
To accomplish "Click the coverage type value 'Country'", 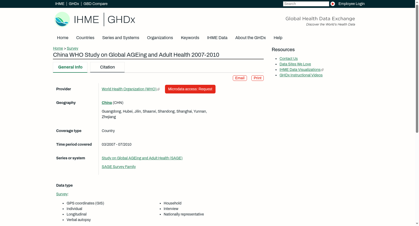I will [x=108, y=131].
